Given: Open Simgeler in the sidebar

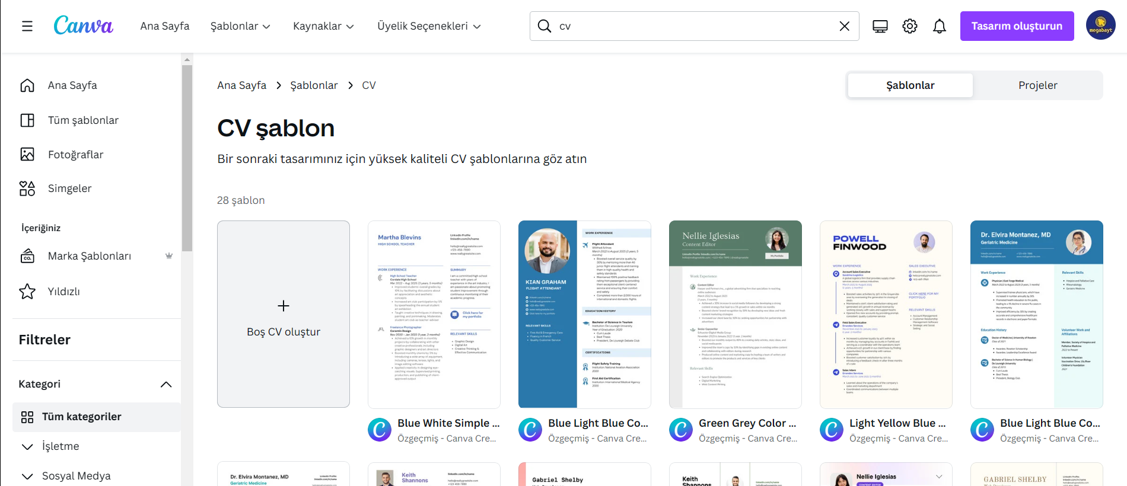Looking at the screenshot, I should (69, 188).
